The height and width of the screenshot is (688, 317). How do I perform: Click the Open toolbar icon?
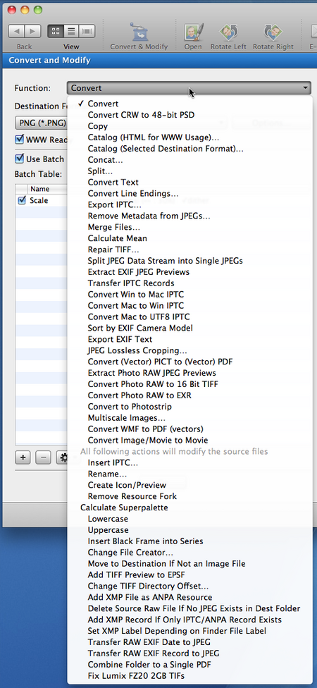pos(193,32)
